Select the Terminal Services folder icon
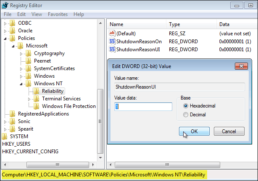The width and height of the screenshot is (258, 181). click(37, 99)
